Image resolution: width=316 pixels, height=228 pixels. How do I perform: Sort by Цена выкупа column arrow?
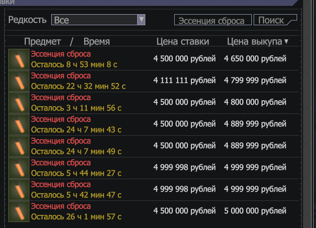click(286, 42)
